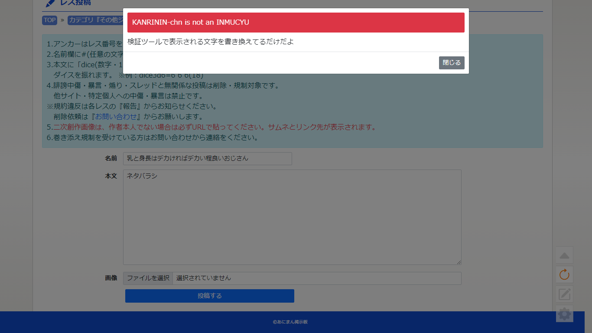Click the レス投稿 page heading

point(75,3)
